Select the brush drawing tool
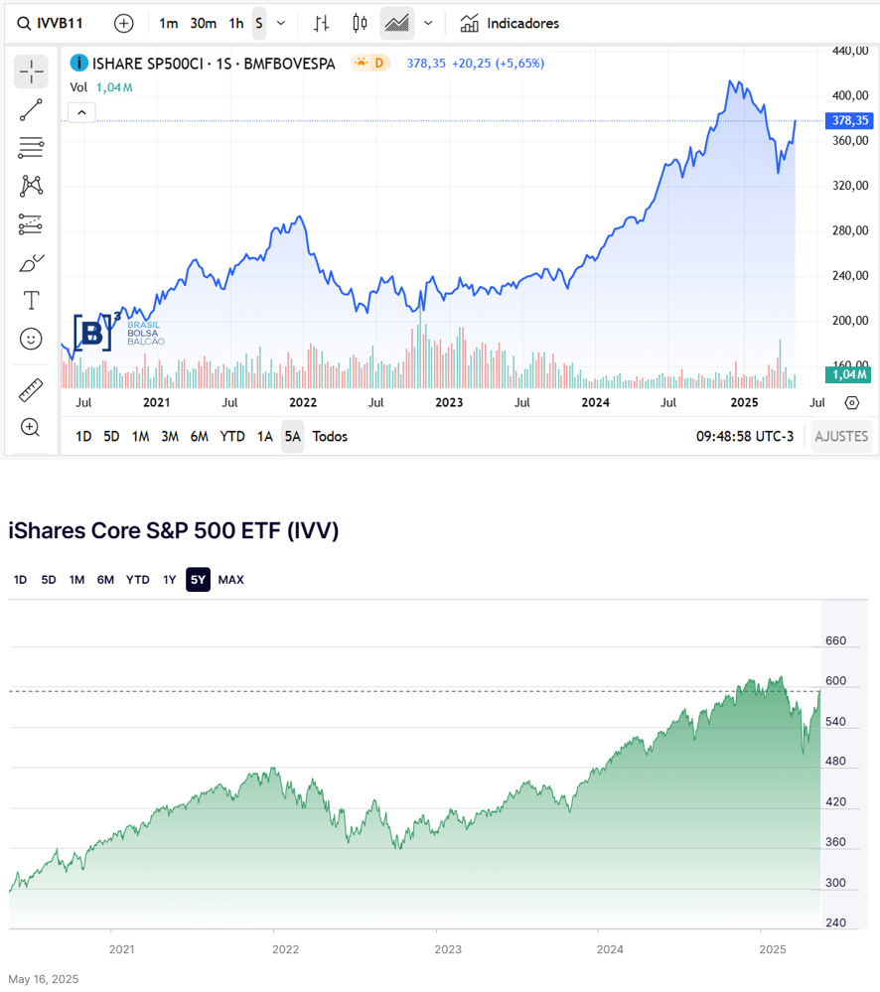Viewport: 880px width, 992px height. (31, 263)
